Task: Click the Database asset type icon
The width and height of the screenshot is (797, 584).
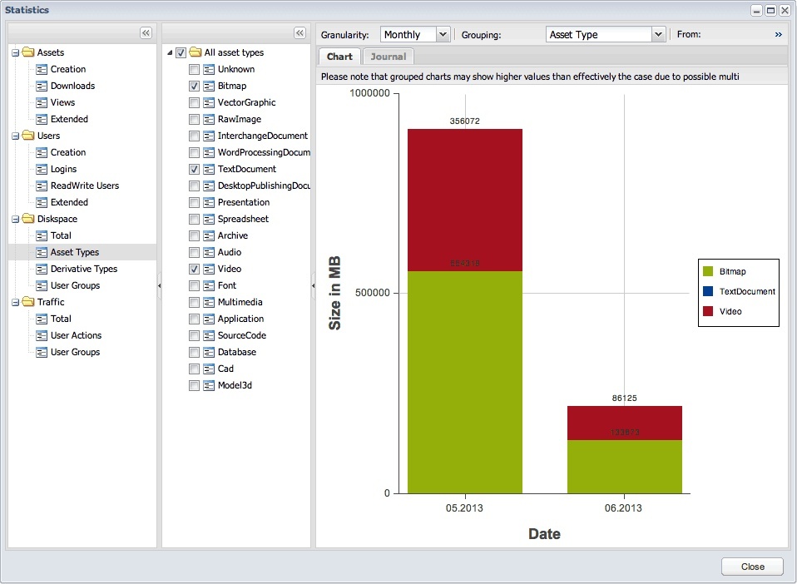Action: [x=208, y=352]
